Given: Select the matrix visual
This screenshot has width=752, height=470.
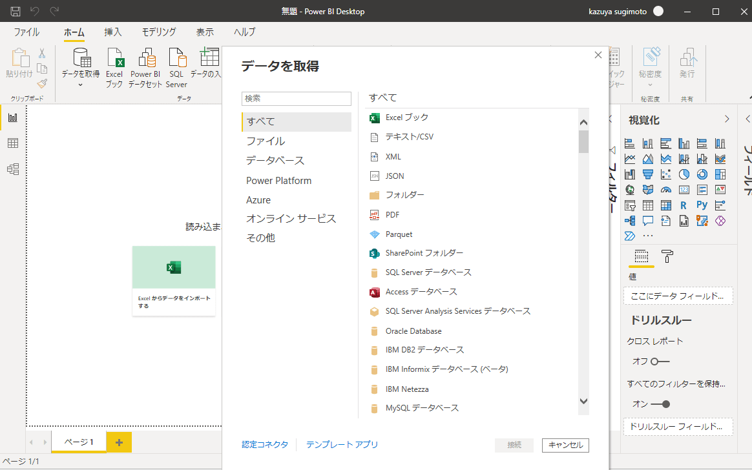Looking at the screenshot, I should click(666, 205).
